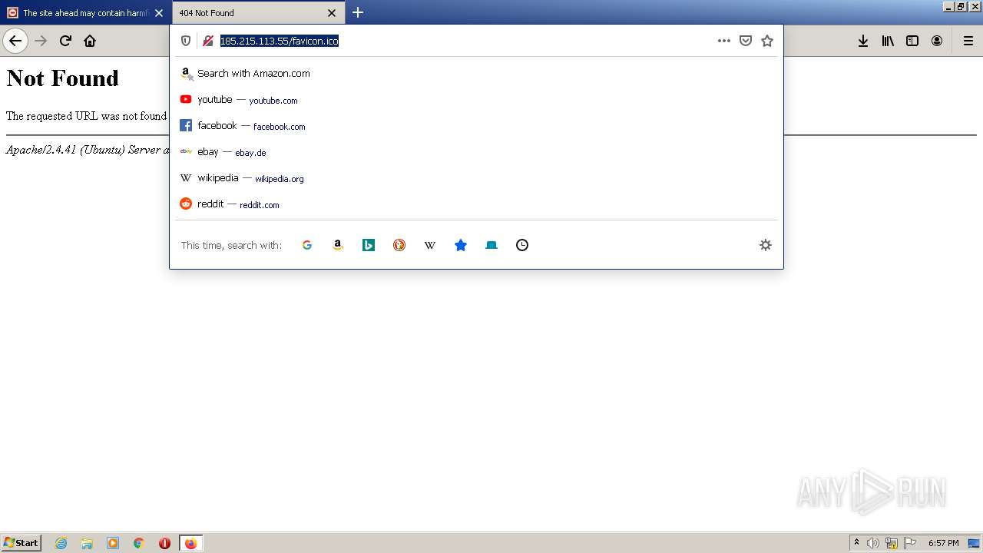The width and height of the screenshot is (983, 553).
Task: Choose the facebook.com suggestion
Action: point(476,126)
